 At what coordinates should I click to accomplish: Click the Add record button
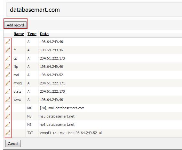(15, 25)
